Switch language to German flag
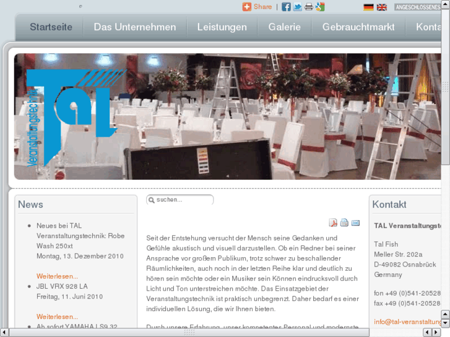Viewport: 450px width, 337px height. point(368,7)
